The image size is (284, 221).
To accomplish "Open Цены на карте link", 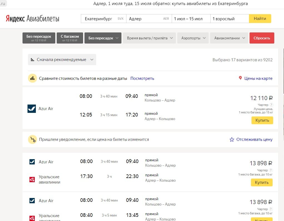I will coord(258,78).
